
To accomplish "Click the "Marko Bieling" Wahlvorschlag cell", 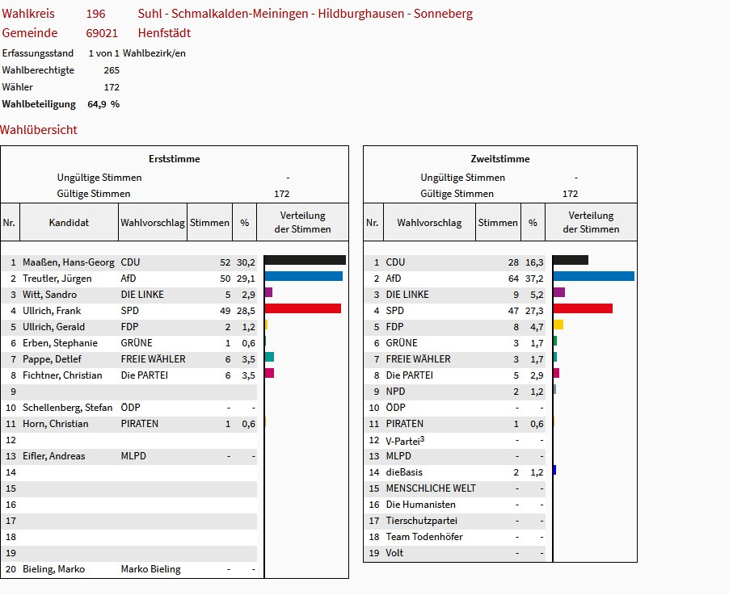I will pyautogui.click(x=150, y=569).
